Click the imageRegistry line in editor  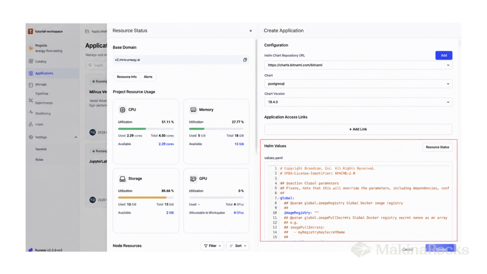click(301, 213)
